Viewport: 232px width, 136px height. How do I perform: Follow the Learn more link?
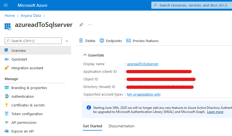(215, 112)
